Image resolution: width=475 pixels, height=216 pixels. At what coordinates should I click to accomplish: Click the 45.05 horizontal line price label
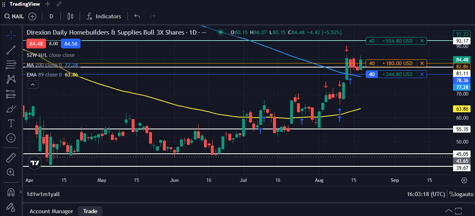coord(461,154)
